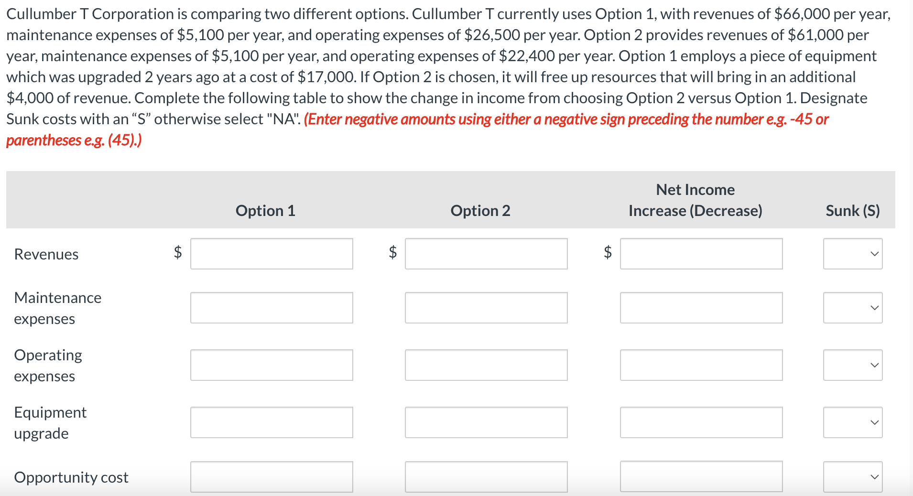Click the Option 1 Opportunity cost field
The width and height of the screenshot is (913, 496).
point(271,476)
